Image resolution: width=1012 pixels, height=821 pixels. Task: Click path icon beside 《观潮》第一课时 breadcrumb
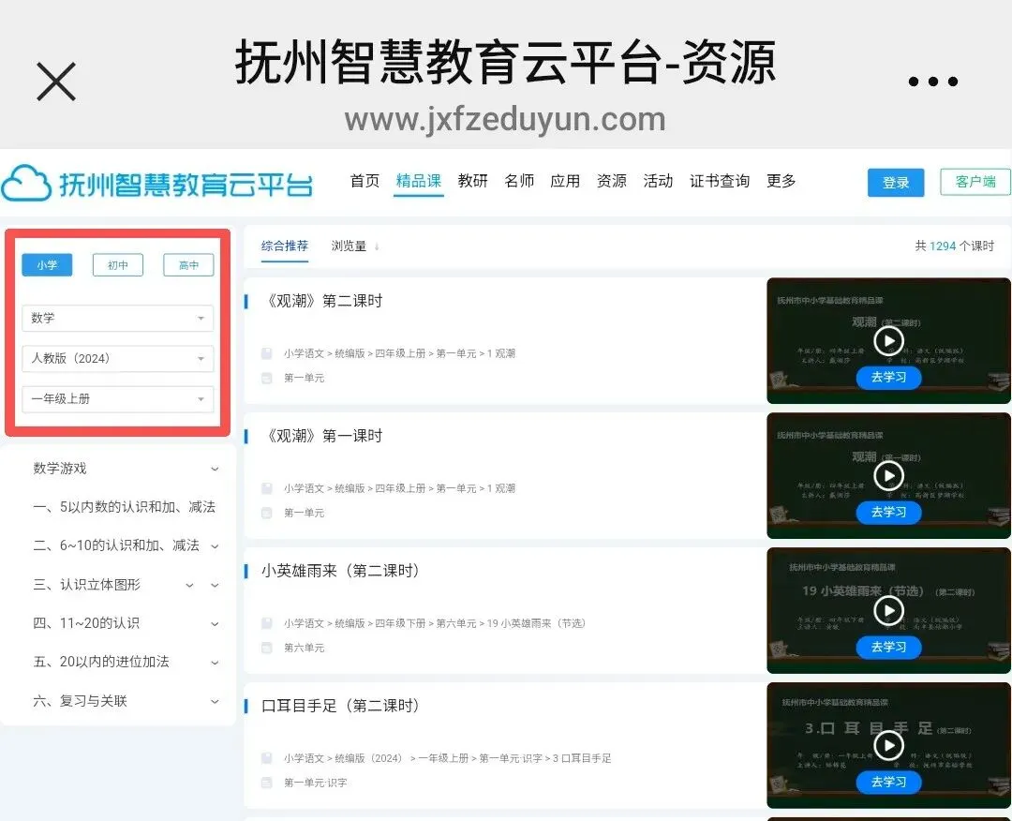pos(266,488)
